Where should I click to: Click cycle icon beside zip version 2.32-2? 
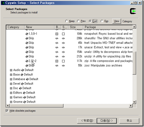27,61
